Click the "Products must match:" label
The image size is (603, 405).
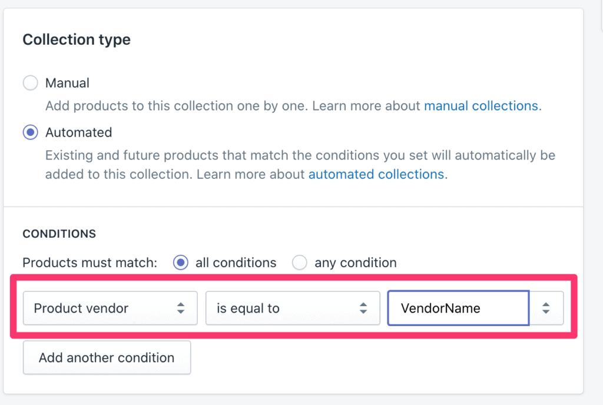coord(90,263)
